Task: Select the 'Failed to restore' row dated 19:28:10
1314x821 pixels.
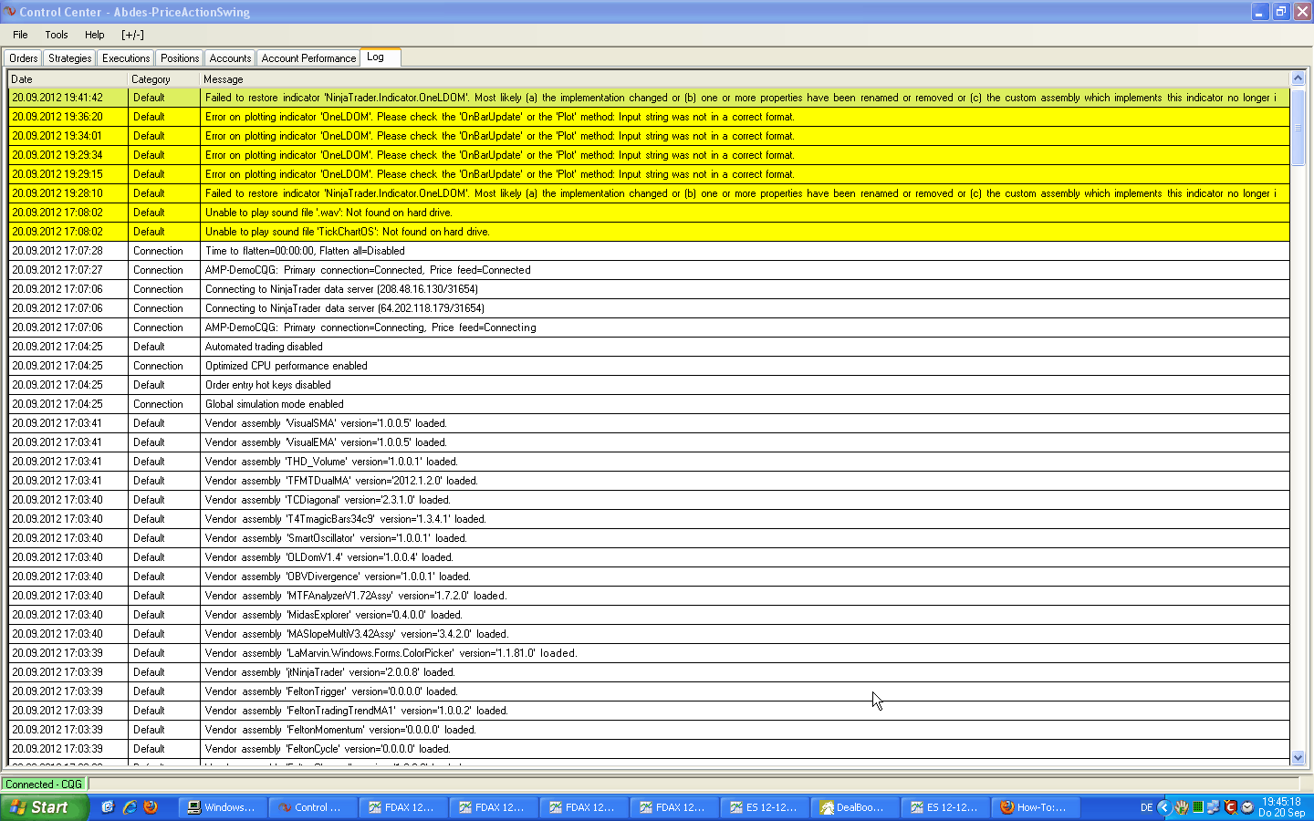Action: pyautogui.click(x=649, y=193)
